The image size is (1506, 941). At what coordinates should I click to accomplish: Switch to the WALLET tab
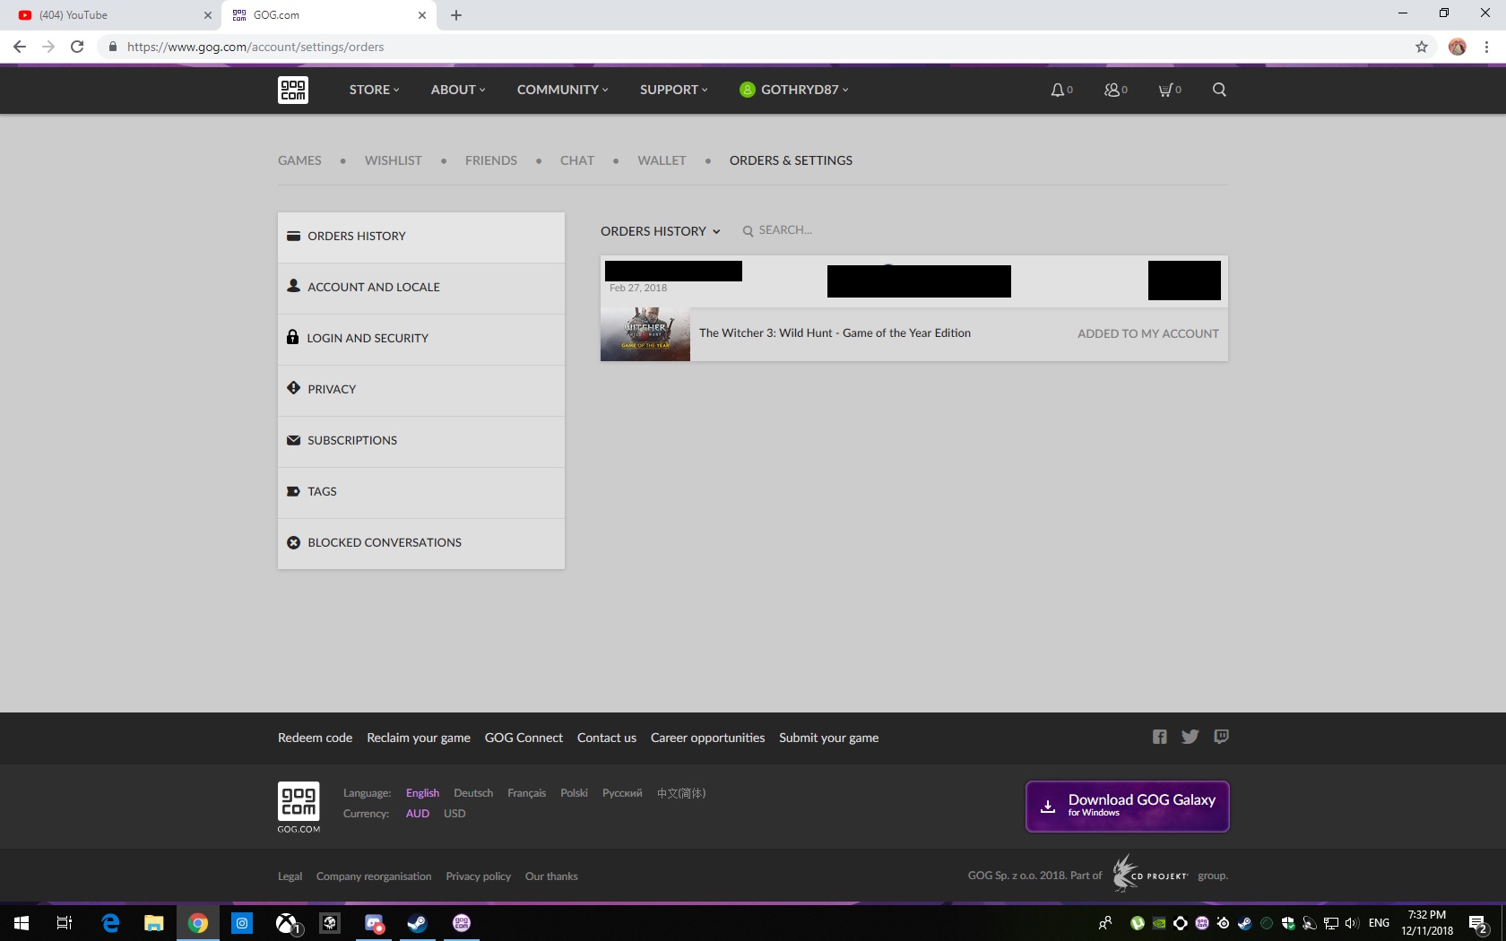point(662,160)
